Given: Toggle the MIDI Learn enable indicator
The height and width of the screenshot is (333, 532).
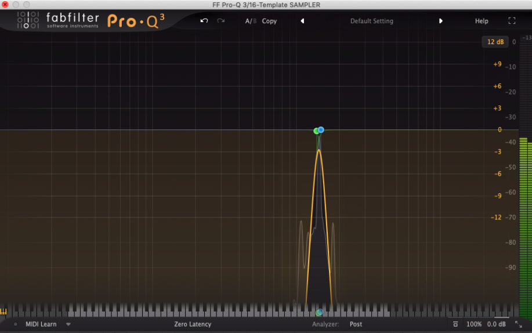Looking at the screenshot, I should (16, 324).
